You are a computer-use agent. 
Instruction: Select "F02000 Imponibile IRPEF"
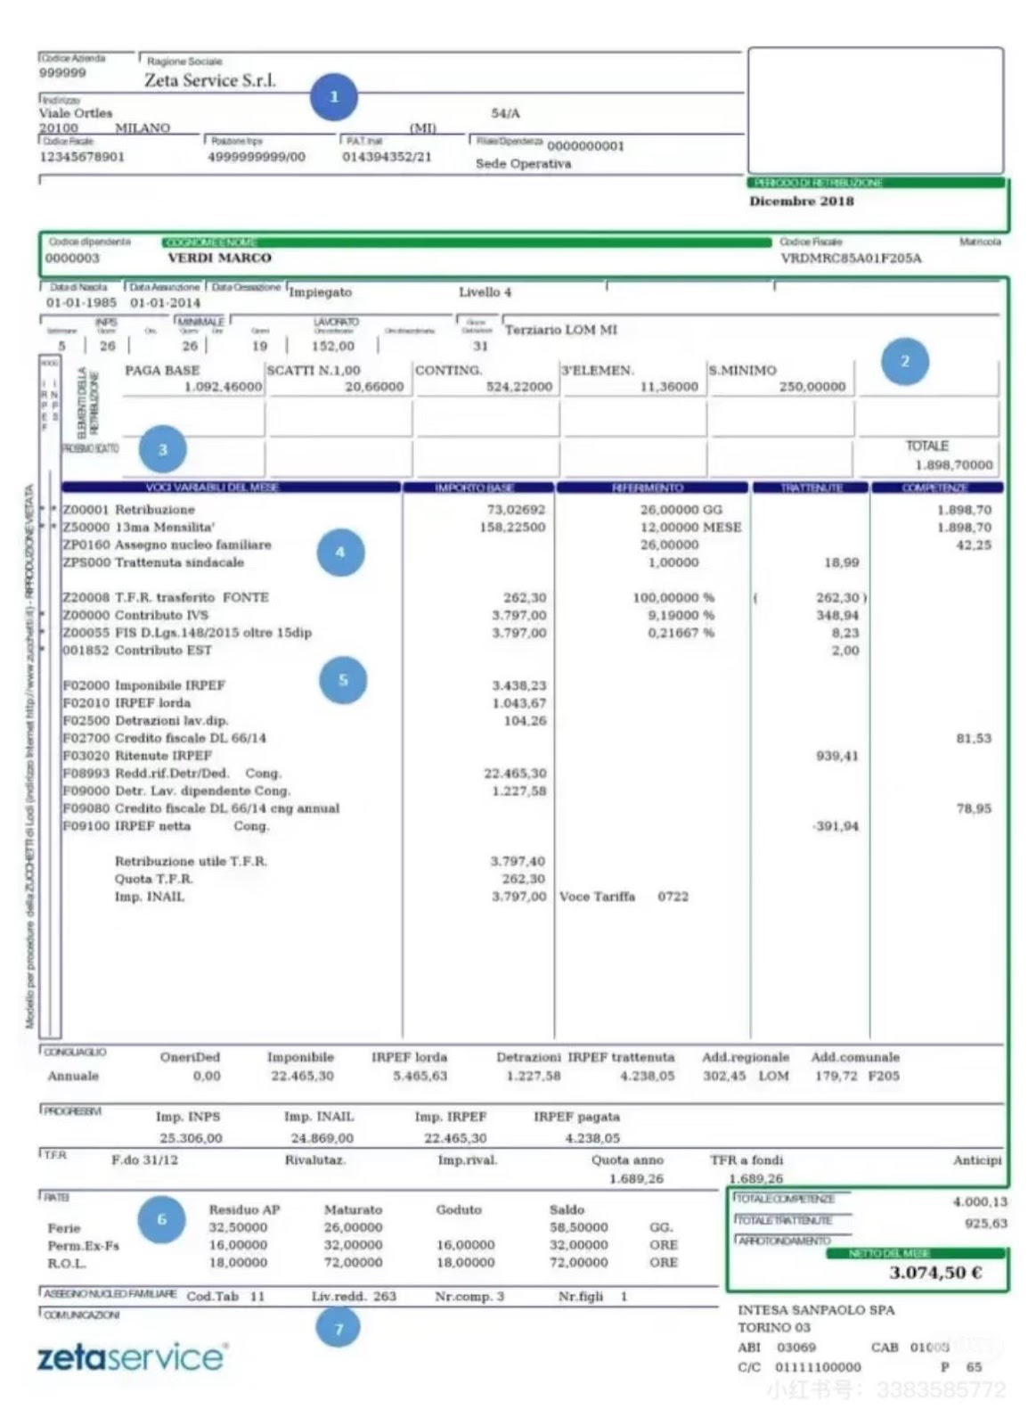pyautogui.click(x=143, y=685)
